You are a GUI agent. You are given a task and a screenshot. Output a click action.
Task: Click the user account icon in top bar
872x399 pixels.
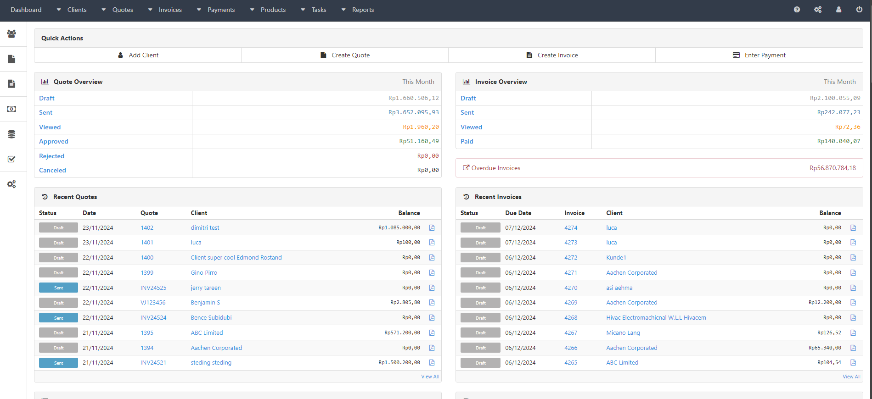pyautogui.click(x=838, y=10)
